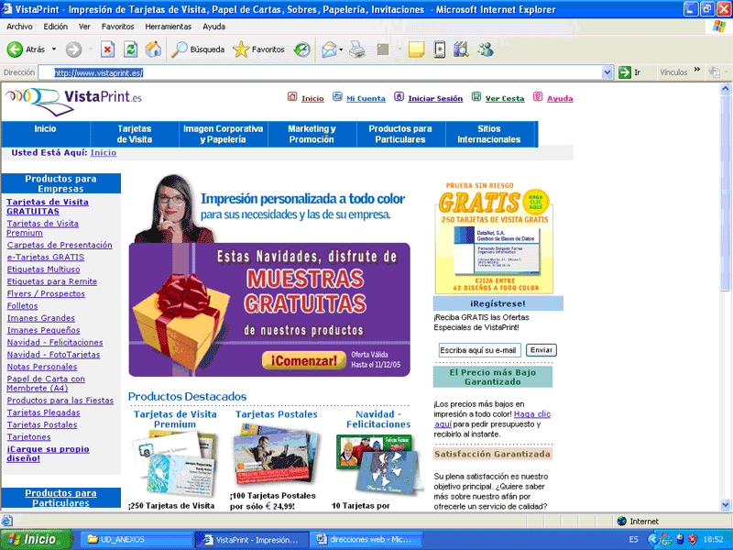Open ¡Cargue su propio diseño! link

pos(48,454)
